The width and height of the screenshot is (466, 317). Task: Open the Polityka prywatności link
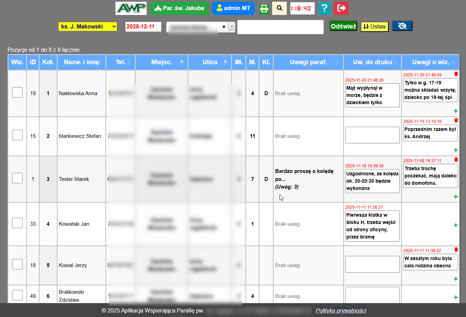[340, 310]
